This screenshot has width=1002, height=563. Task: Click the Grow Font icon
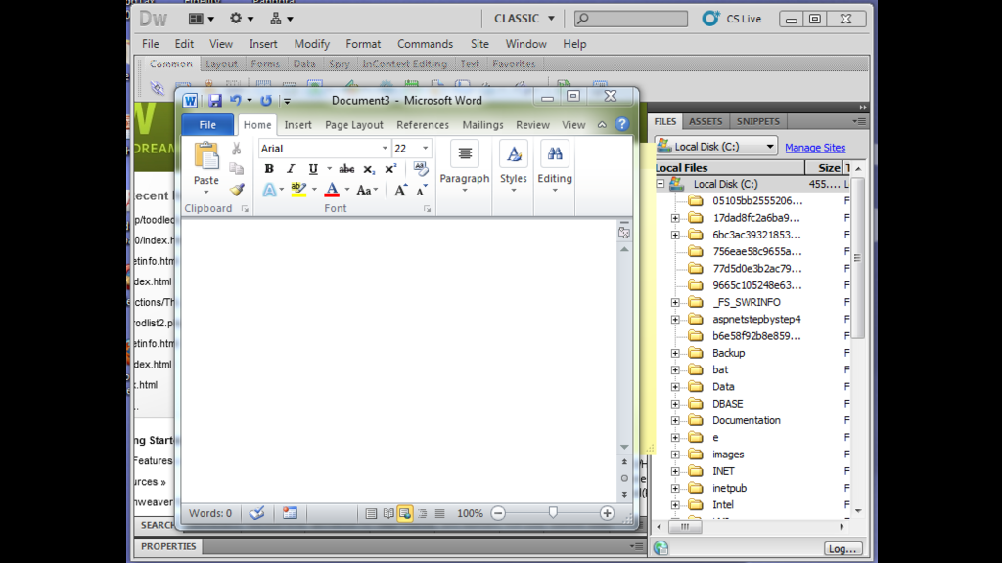coord(400,191)
